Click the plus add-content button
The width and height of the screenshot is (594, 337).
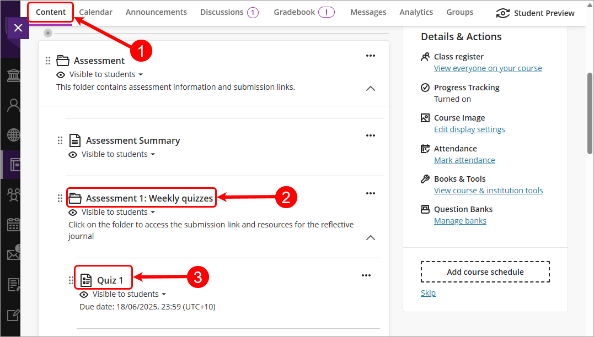tap(48, 33)
